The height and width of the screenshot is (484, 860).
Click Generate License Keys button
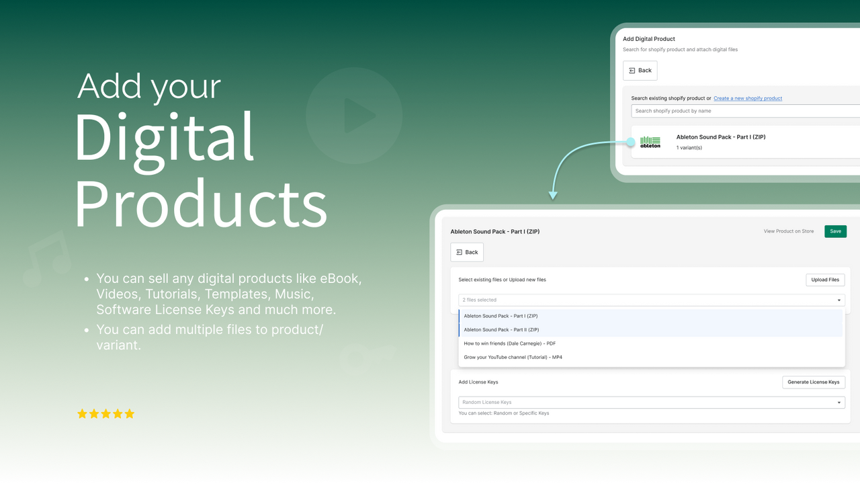click(814, 382)
